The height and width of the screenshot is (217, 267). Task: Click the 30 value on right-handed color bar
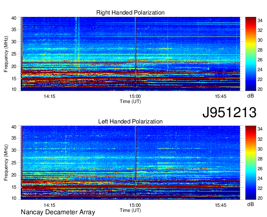(x=260, y=40)
